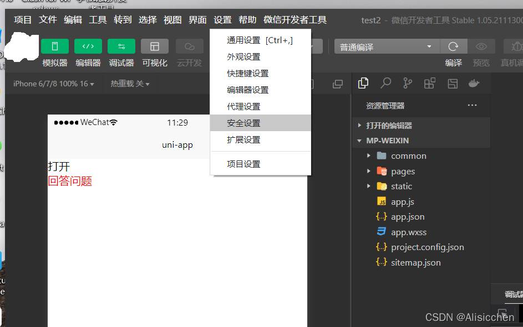Click the JS icon of app.js
The width and height of the screenshot is (523, 327).
pos(382,201)
